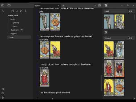The height and width of the screenshot is (102, 136).
Task: Open a new tab with plus
Action: point(63,5)
